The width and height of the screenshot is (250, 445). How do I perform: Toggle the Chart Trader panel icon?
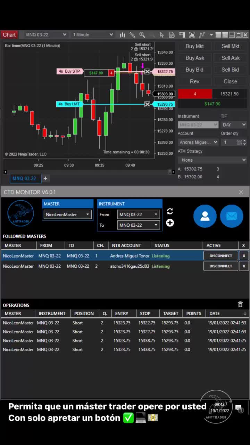coord(182,35)
